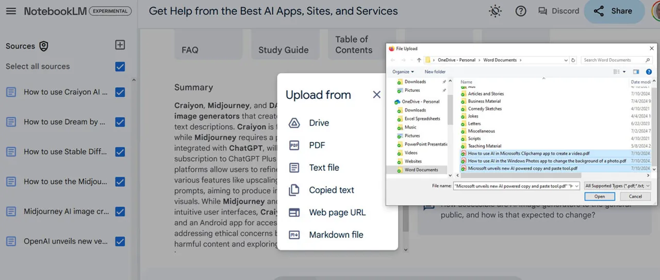Screen dimensions: 660x280
Task: Open the Discord chat link
Action: tap(558, 11)
